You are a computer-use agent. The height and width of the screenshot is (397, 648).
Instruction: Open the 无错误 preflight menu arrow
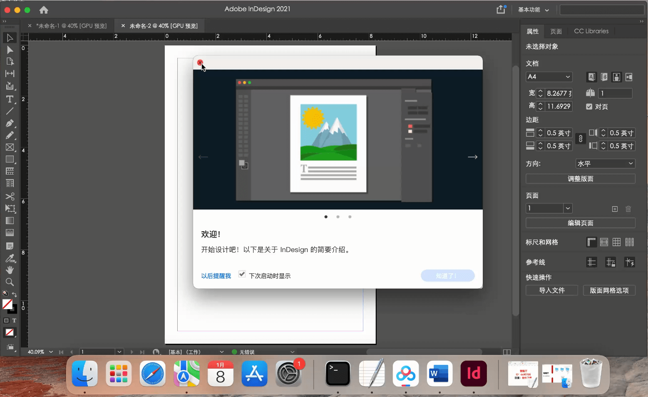(292, 352)
